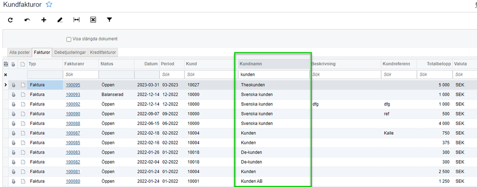
Task: Select the Kalle customer reference cell
Action: (x=399, y=133)
